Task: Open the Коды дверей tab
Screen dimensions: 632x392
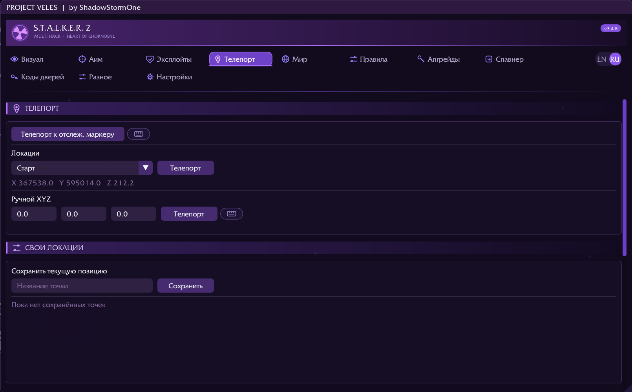Action: (37, 77)
